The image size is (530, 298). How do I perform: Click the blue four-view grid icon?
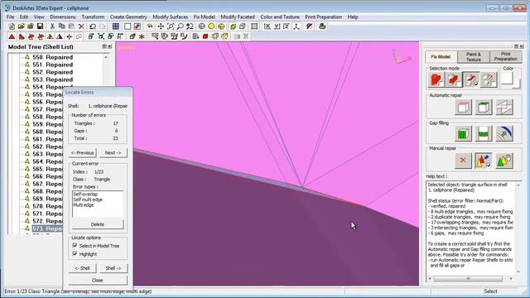[116, 26]
